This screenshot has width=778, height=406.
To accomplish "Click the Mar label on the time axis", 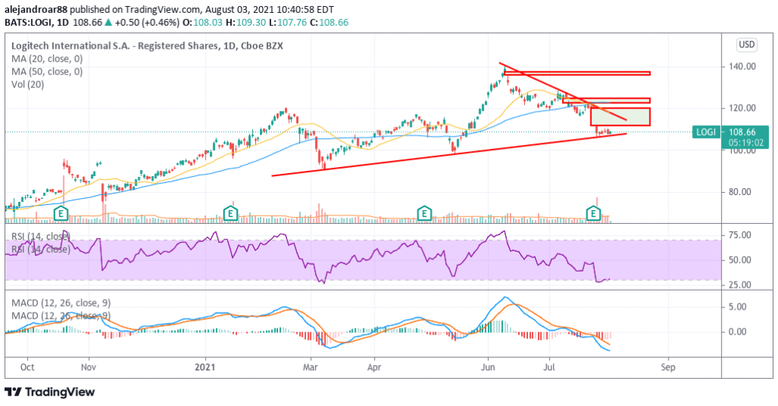I will coord(310,367).
